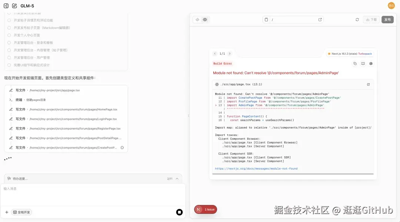
Task: Click the Build Error label
Action: pyautogui.click(x=223, y=64)
